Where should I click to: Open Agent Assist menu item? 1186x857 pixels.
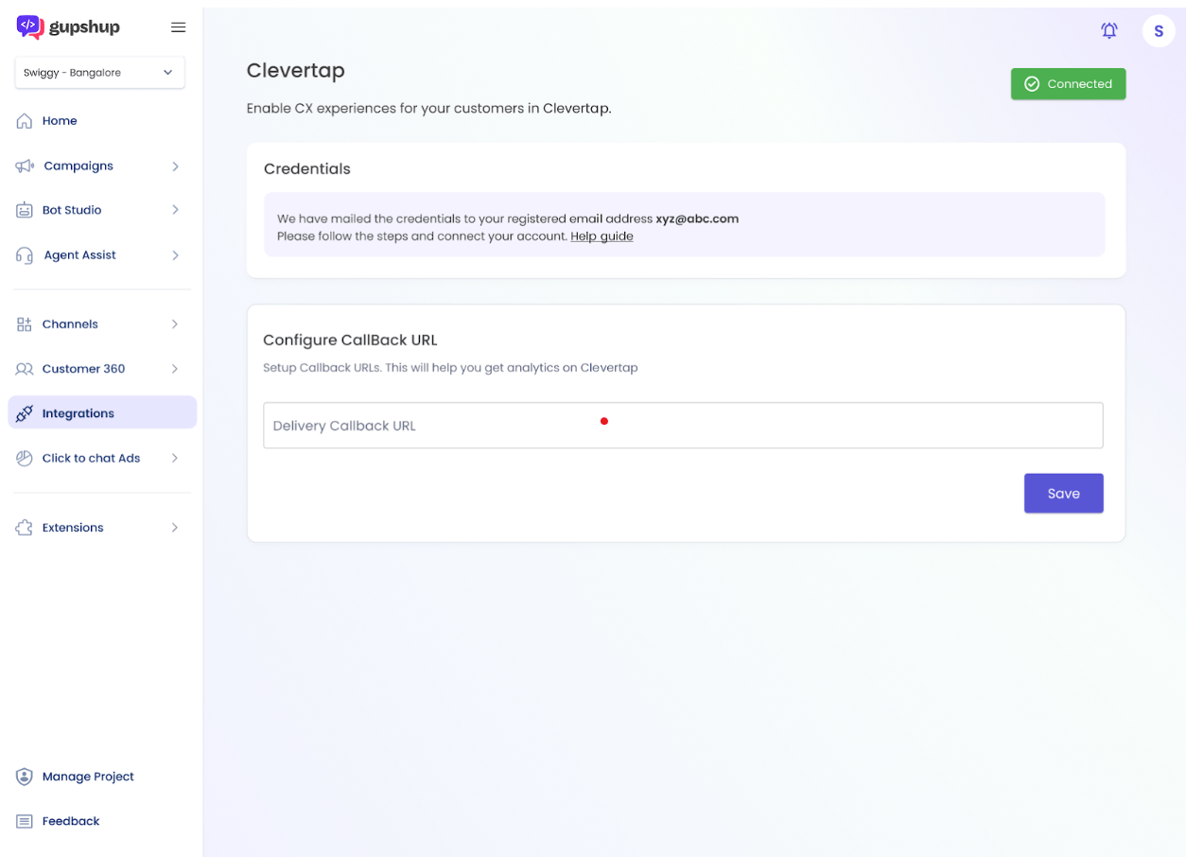(79, 255)
